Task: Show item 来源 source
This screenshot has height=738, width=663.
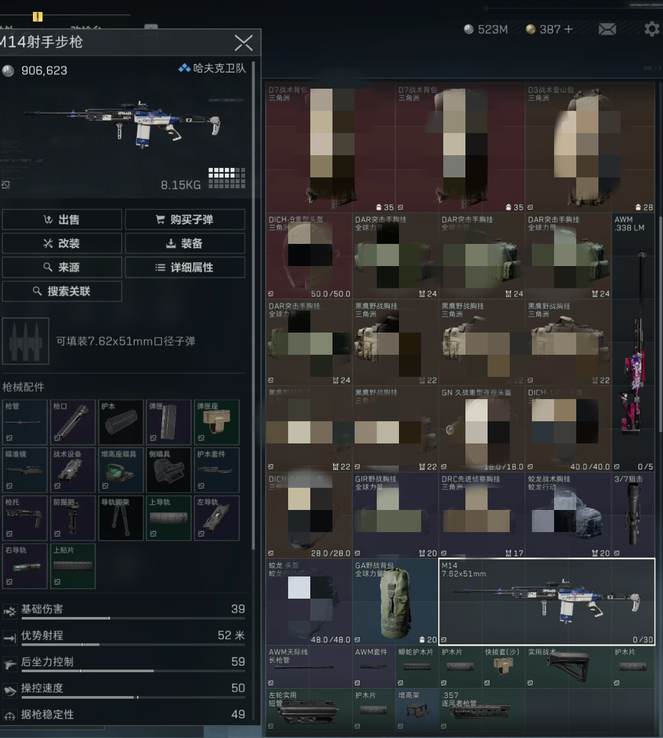Action: click(62, 267)
